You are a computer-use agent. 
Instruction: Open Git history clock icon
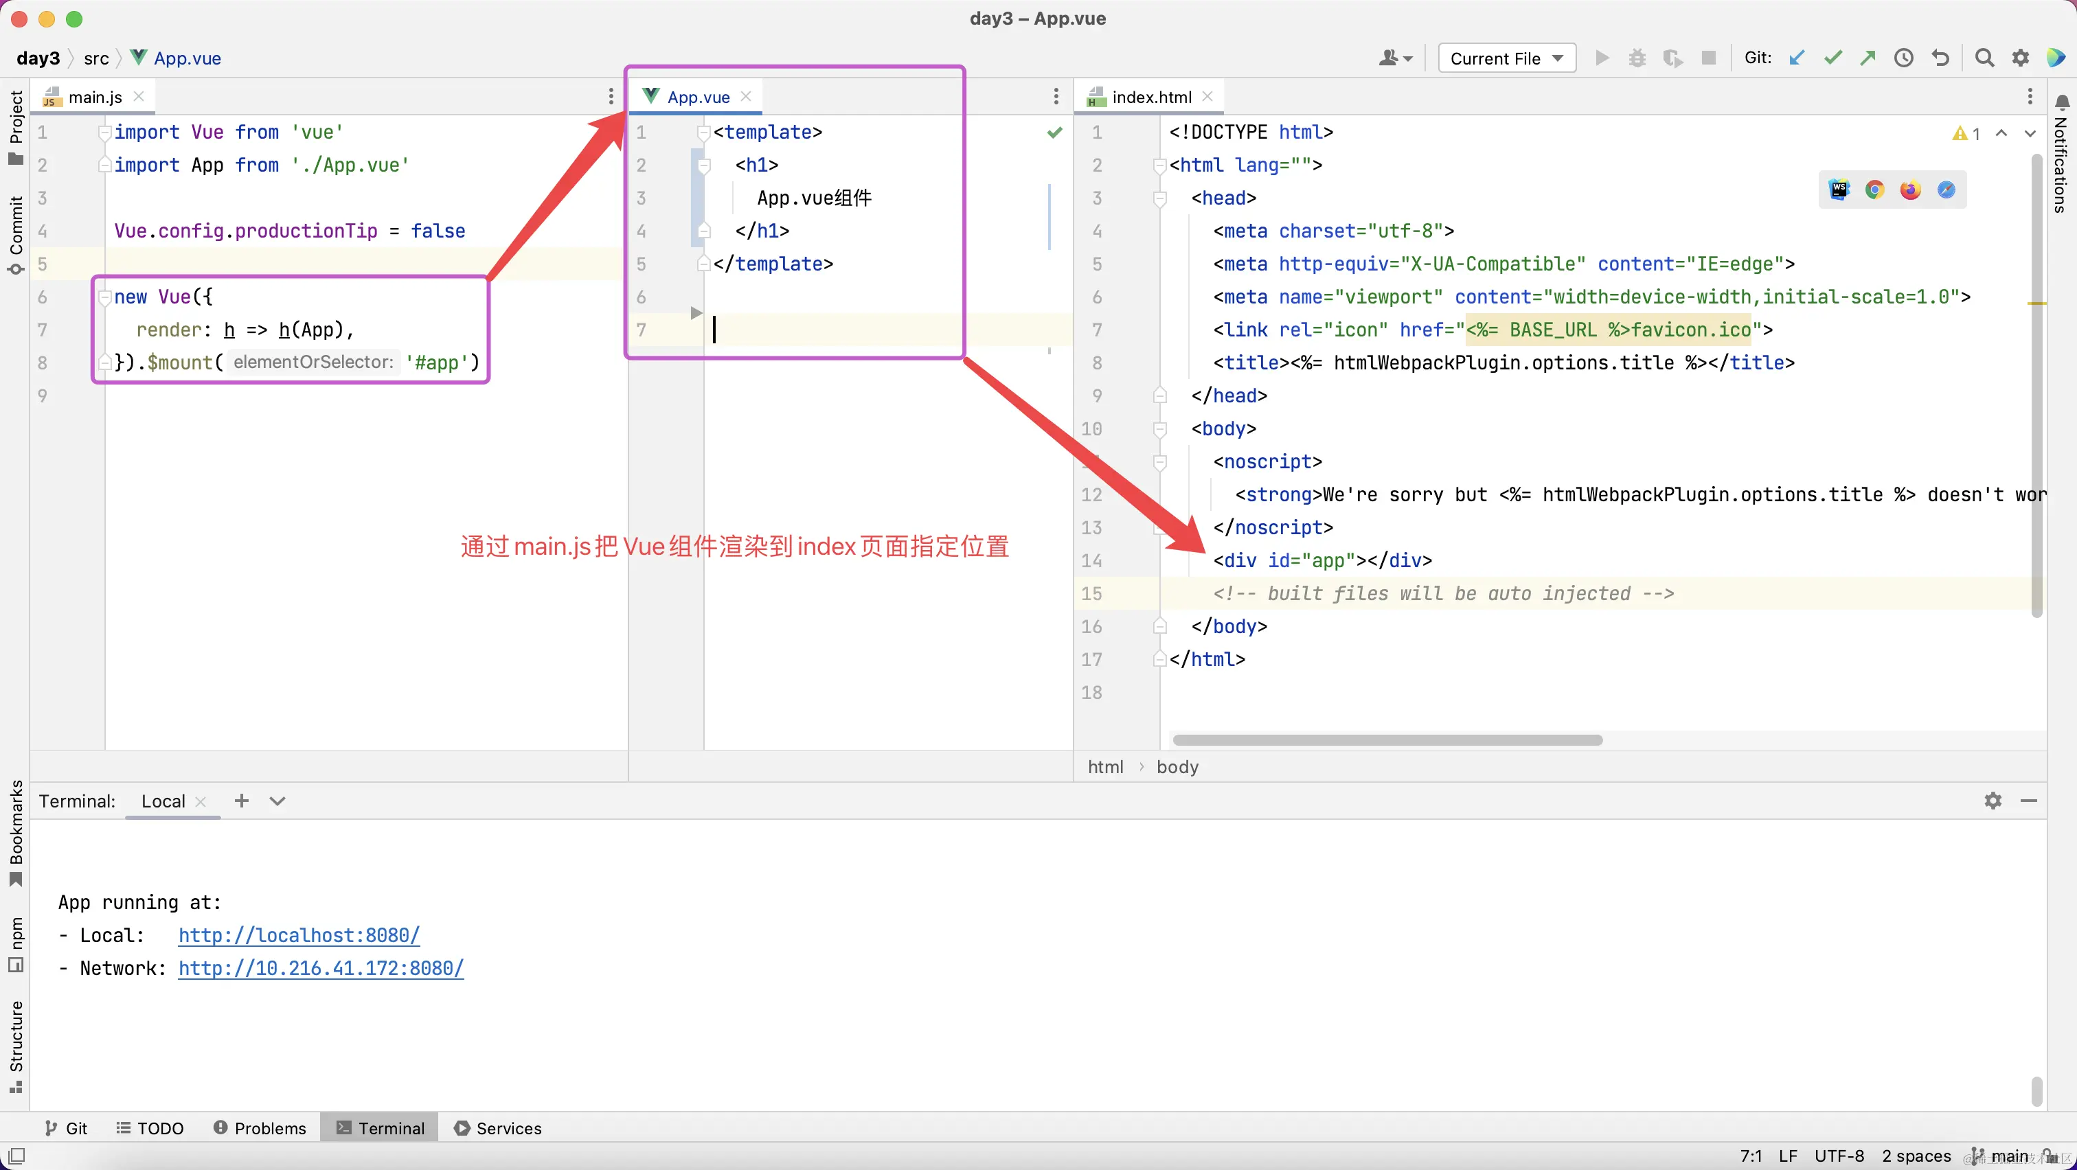(1904, 58)
